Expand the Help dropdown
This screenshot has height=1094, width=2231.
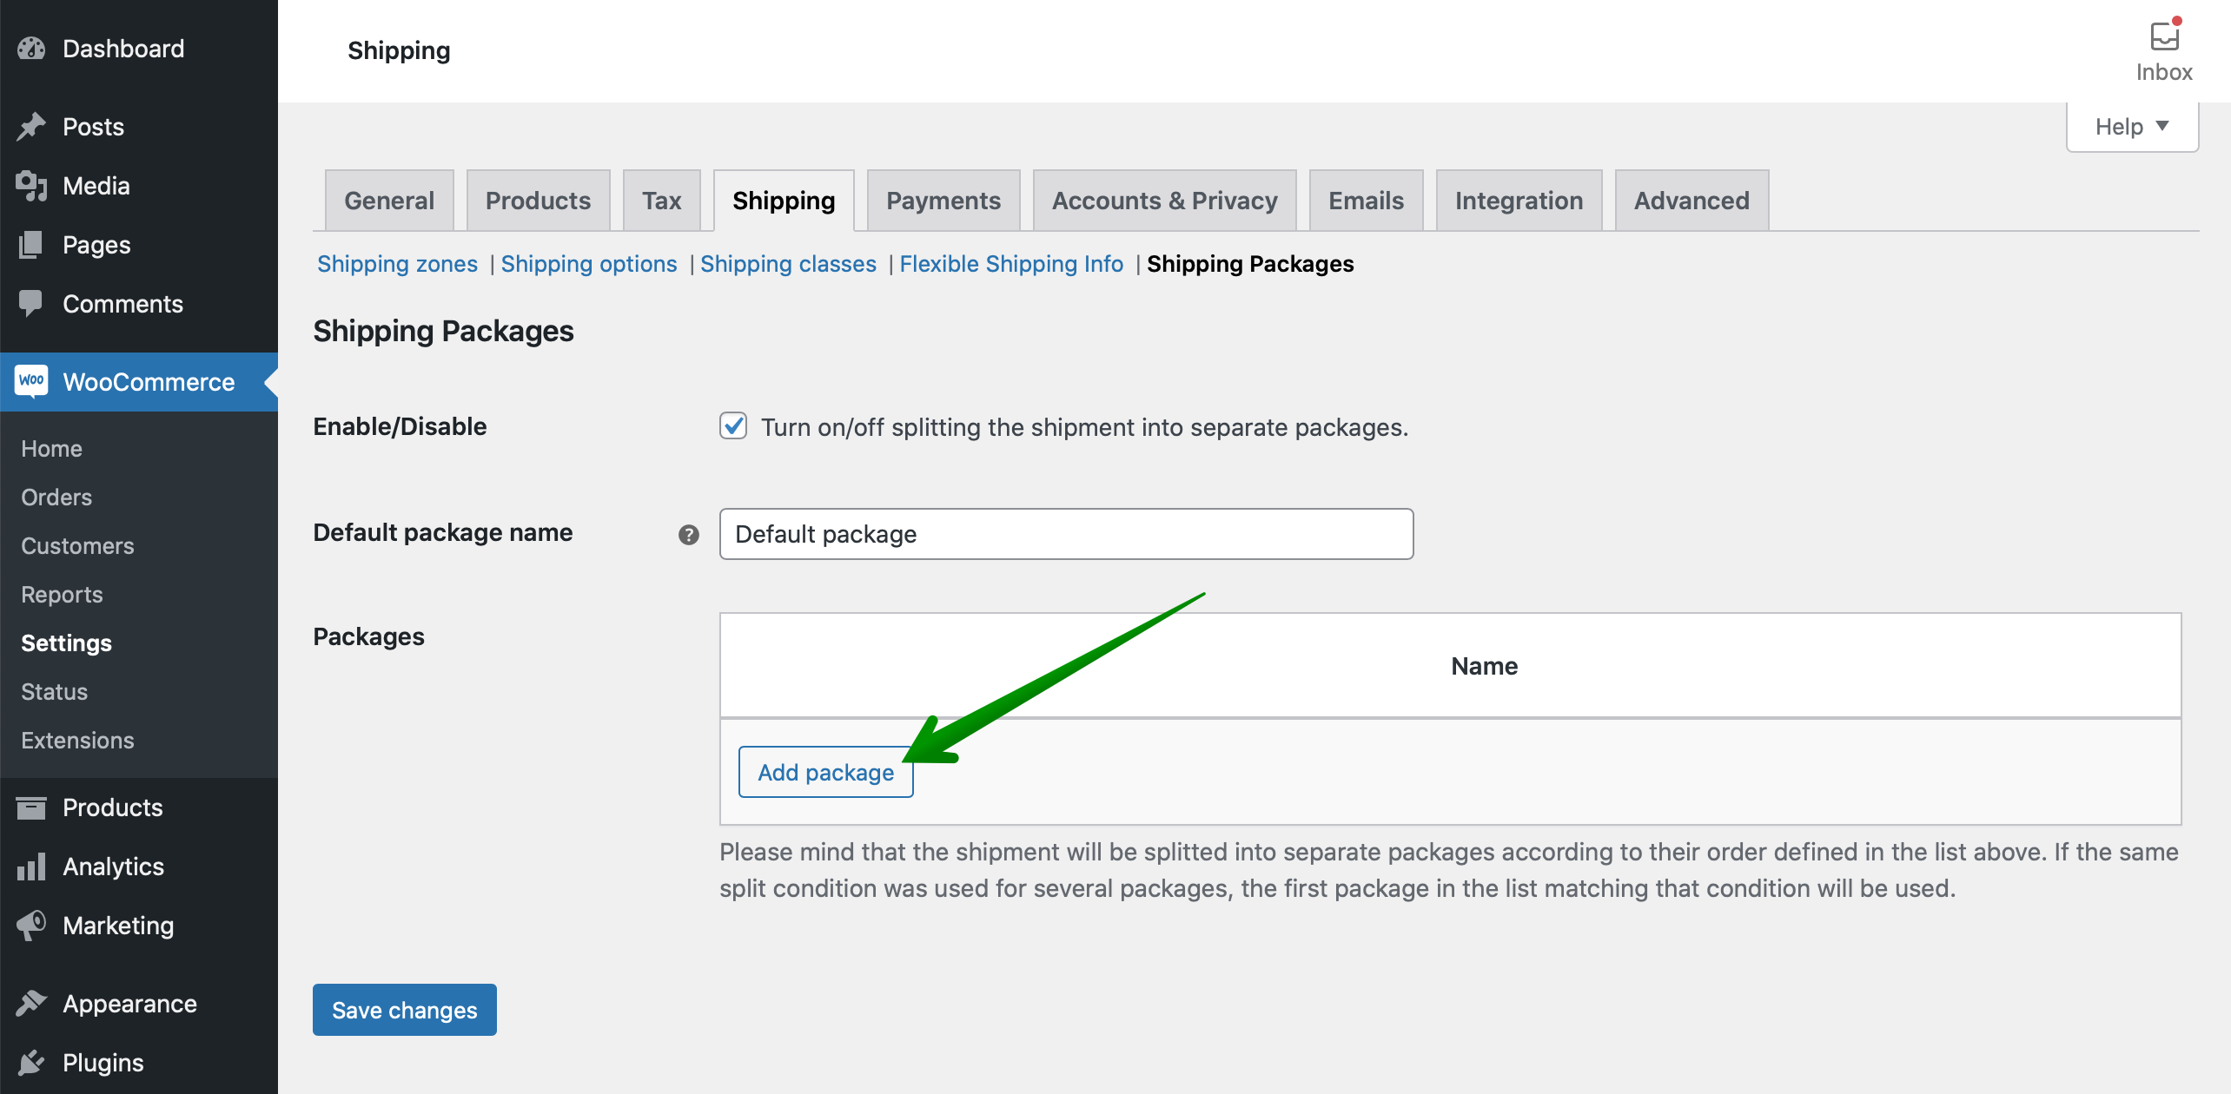[2132, 127]
